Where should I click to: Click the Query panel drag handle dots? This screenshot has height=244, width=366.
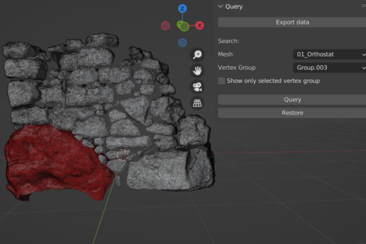coord(363,6)
